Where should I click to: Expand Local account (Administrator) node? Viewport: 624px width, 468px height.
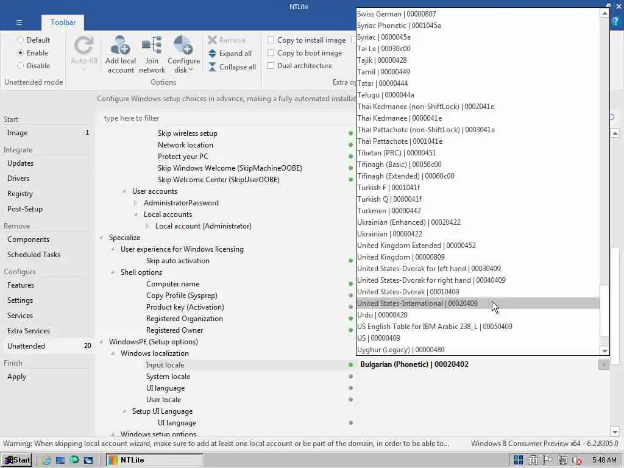coord(147,226)
